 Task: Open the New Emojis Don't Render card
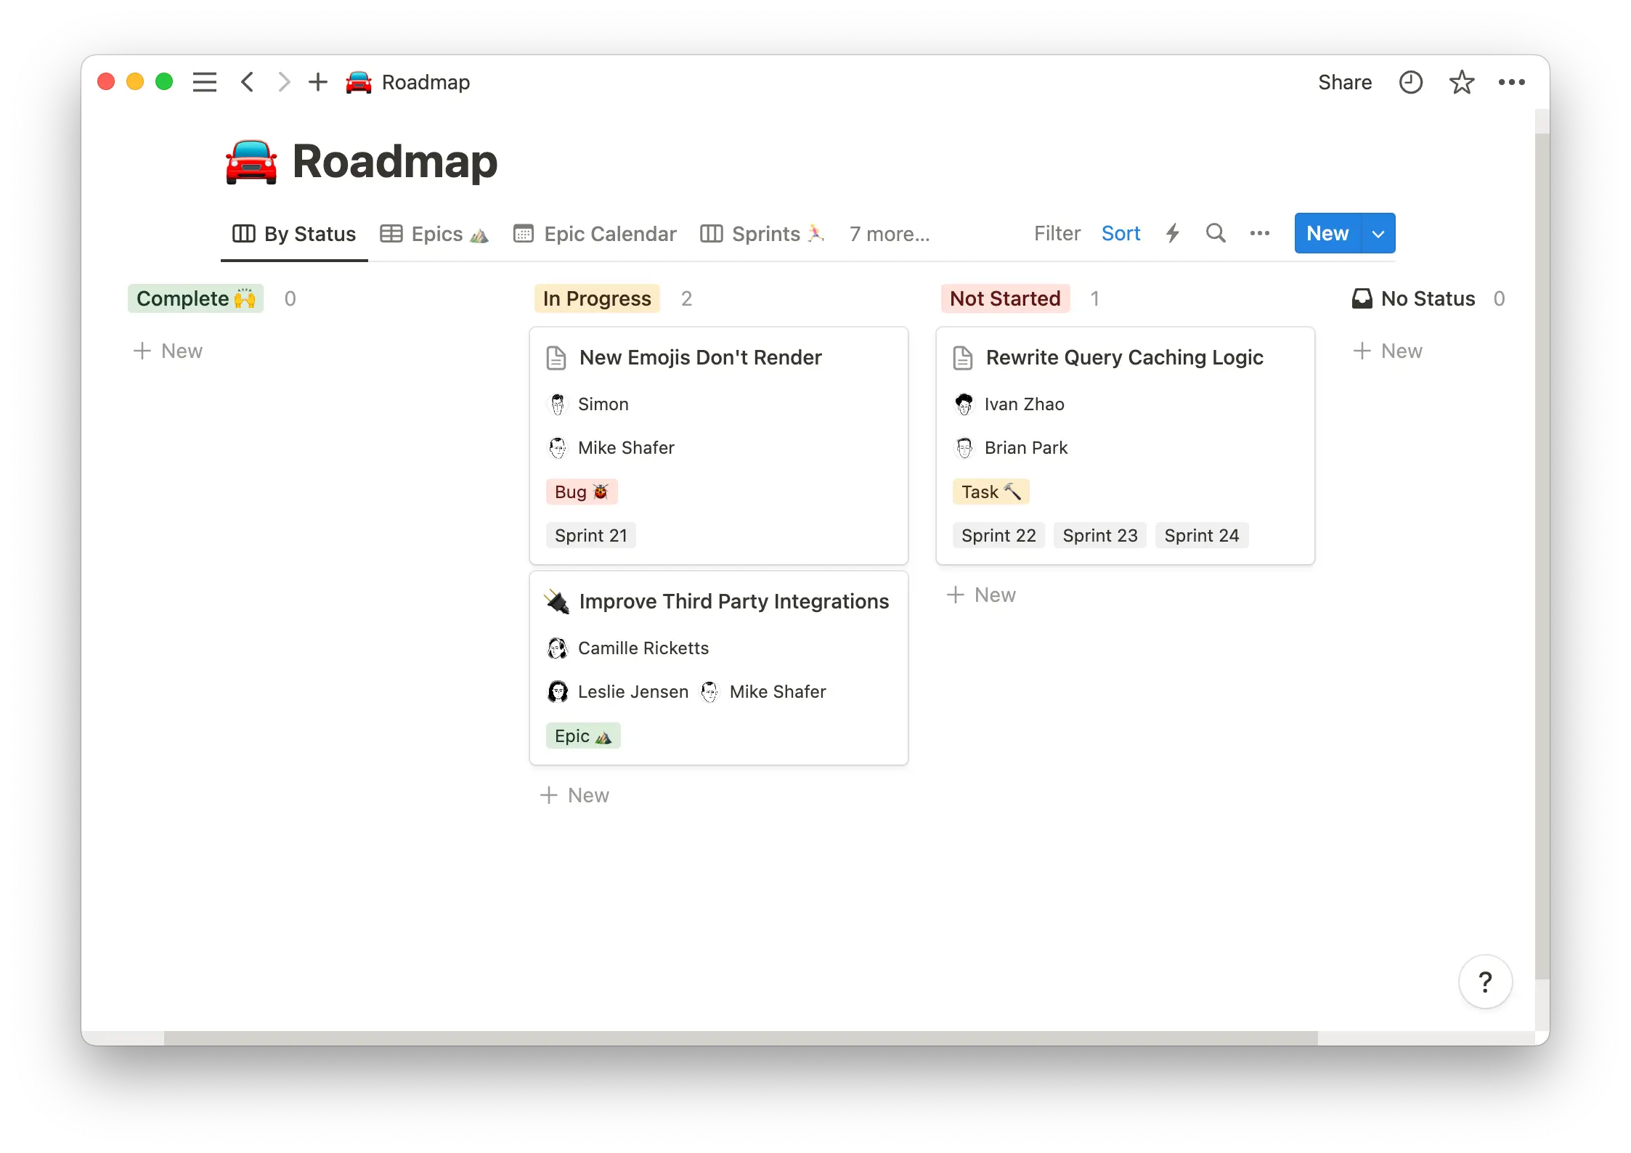tap(699, 357)
